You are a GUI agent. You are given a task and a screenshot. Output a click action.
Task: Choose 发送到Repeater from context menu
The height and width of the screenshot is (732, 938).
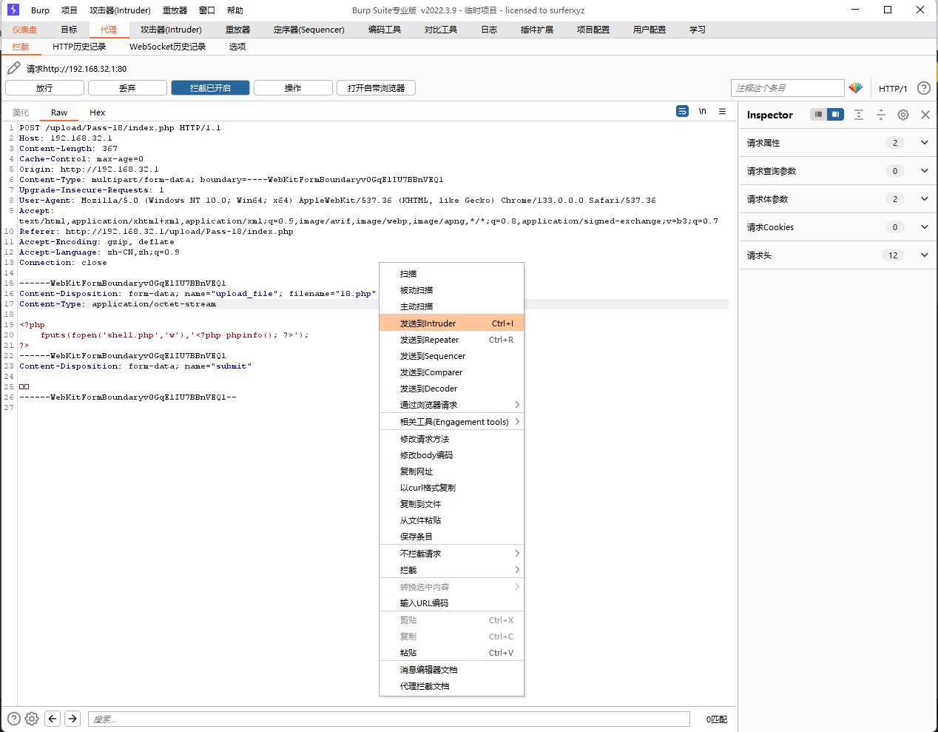click(x=451, y=340)
